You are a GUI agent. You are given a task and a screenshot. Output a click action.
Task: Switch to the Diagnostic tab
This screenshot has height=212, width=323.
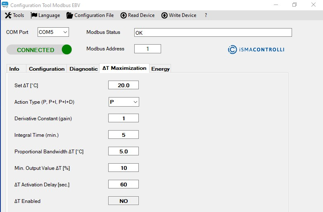[83, 69]
